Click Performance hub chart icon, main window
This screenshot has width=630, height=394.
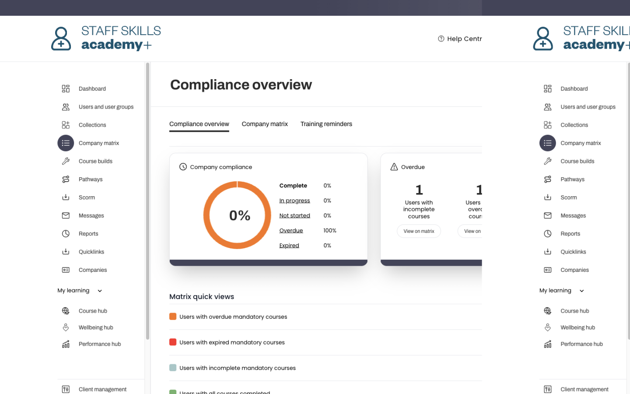(x=66, y=344)
